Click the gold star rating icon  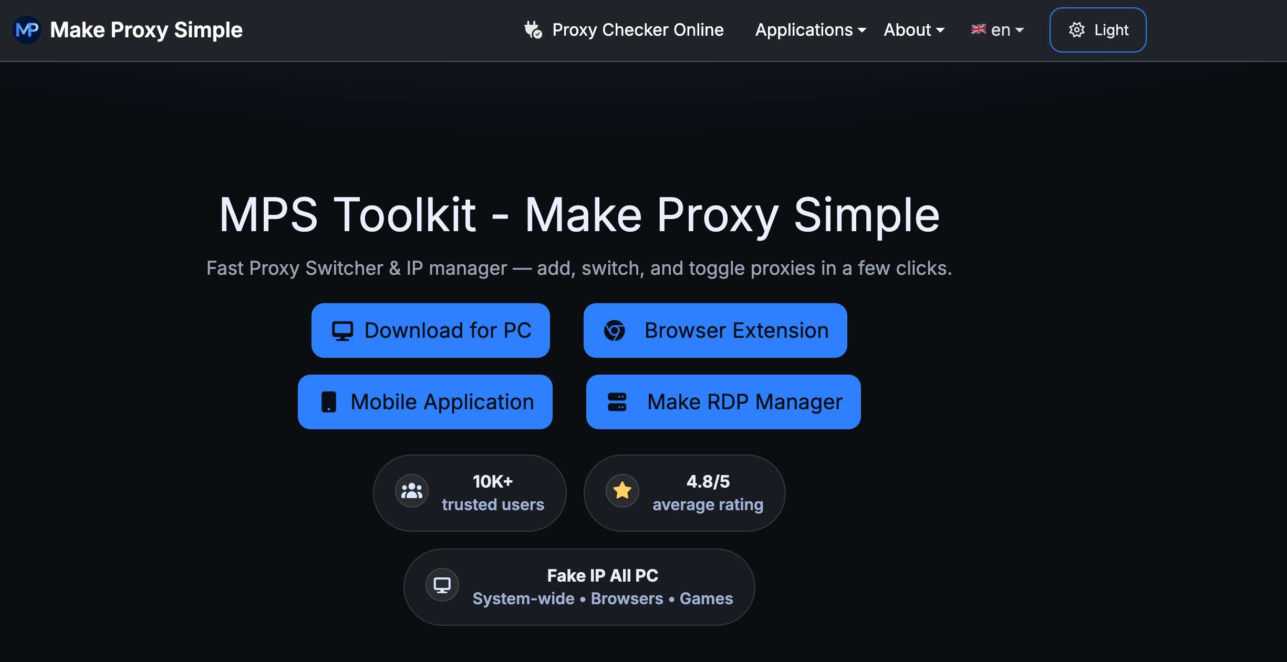click(622, 491)
